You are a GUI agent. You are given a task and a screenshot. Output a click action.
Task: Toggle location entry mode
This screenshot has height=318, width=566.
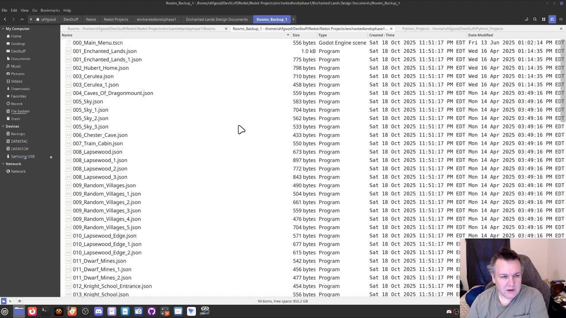(x=526, y=19)
